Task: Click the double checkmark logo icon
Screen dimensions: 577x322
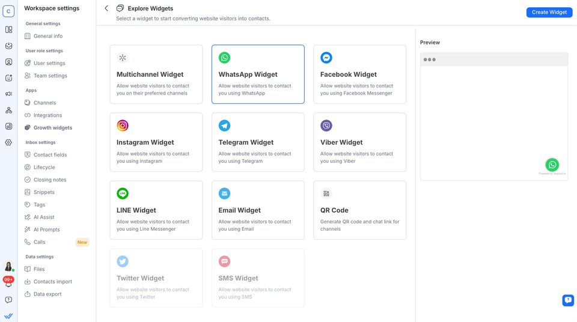Action: pos(8,316)
